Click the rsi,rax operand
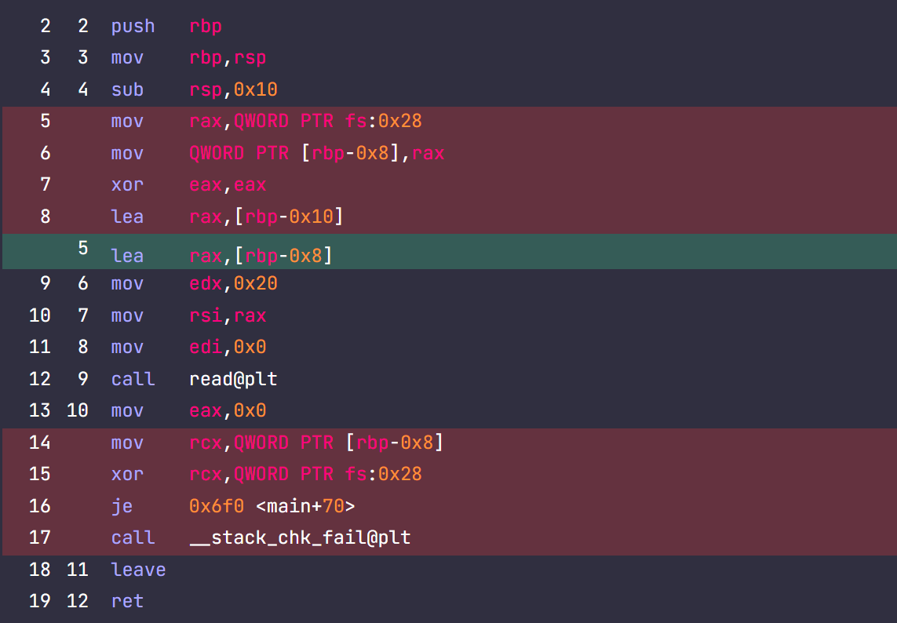This screenshot has width=897, height=623. click(x=228, y=315)
